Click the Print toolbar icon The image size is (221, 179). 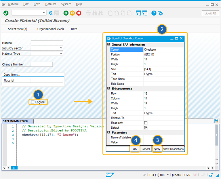coord(88,13)
